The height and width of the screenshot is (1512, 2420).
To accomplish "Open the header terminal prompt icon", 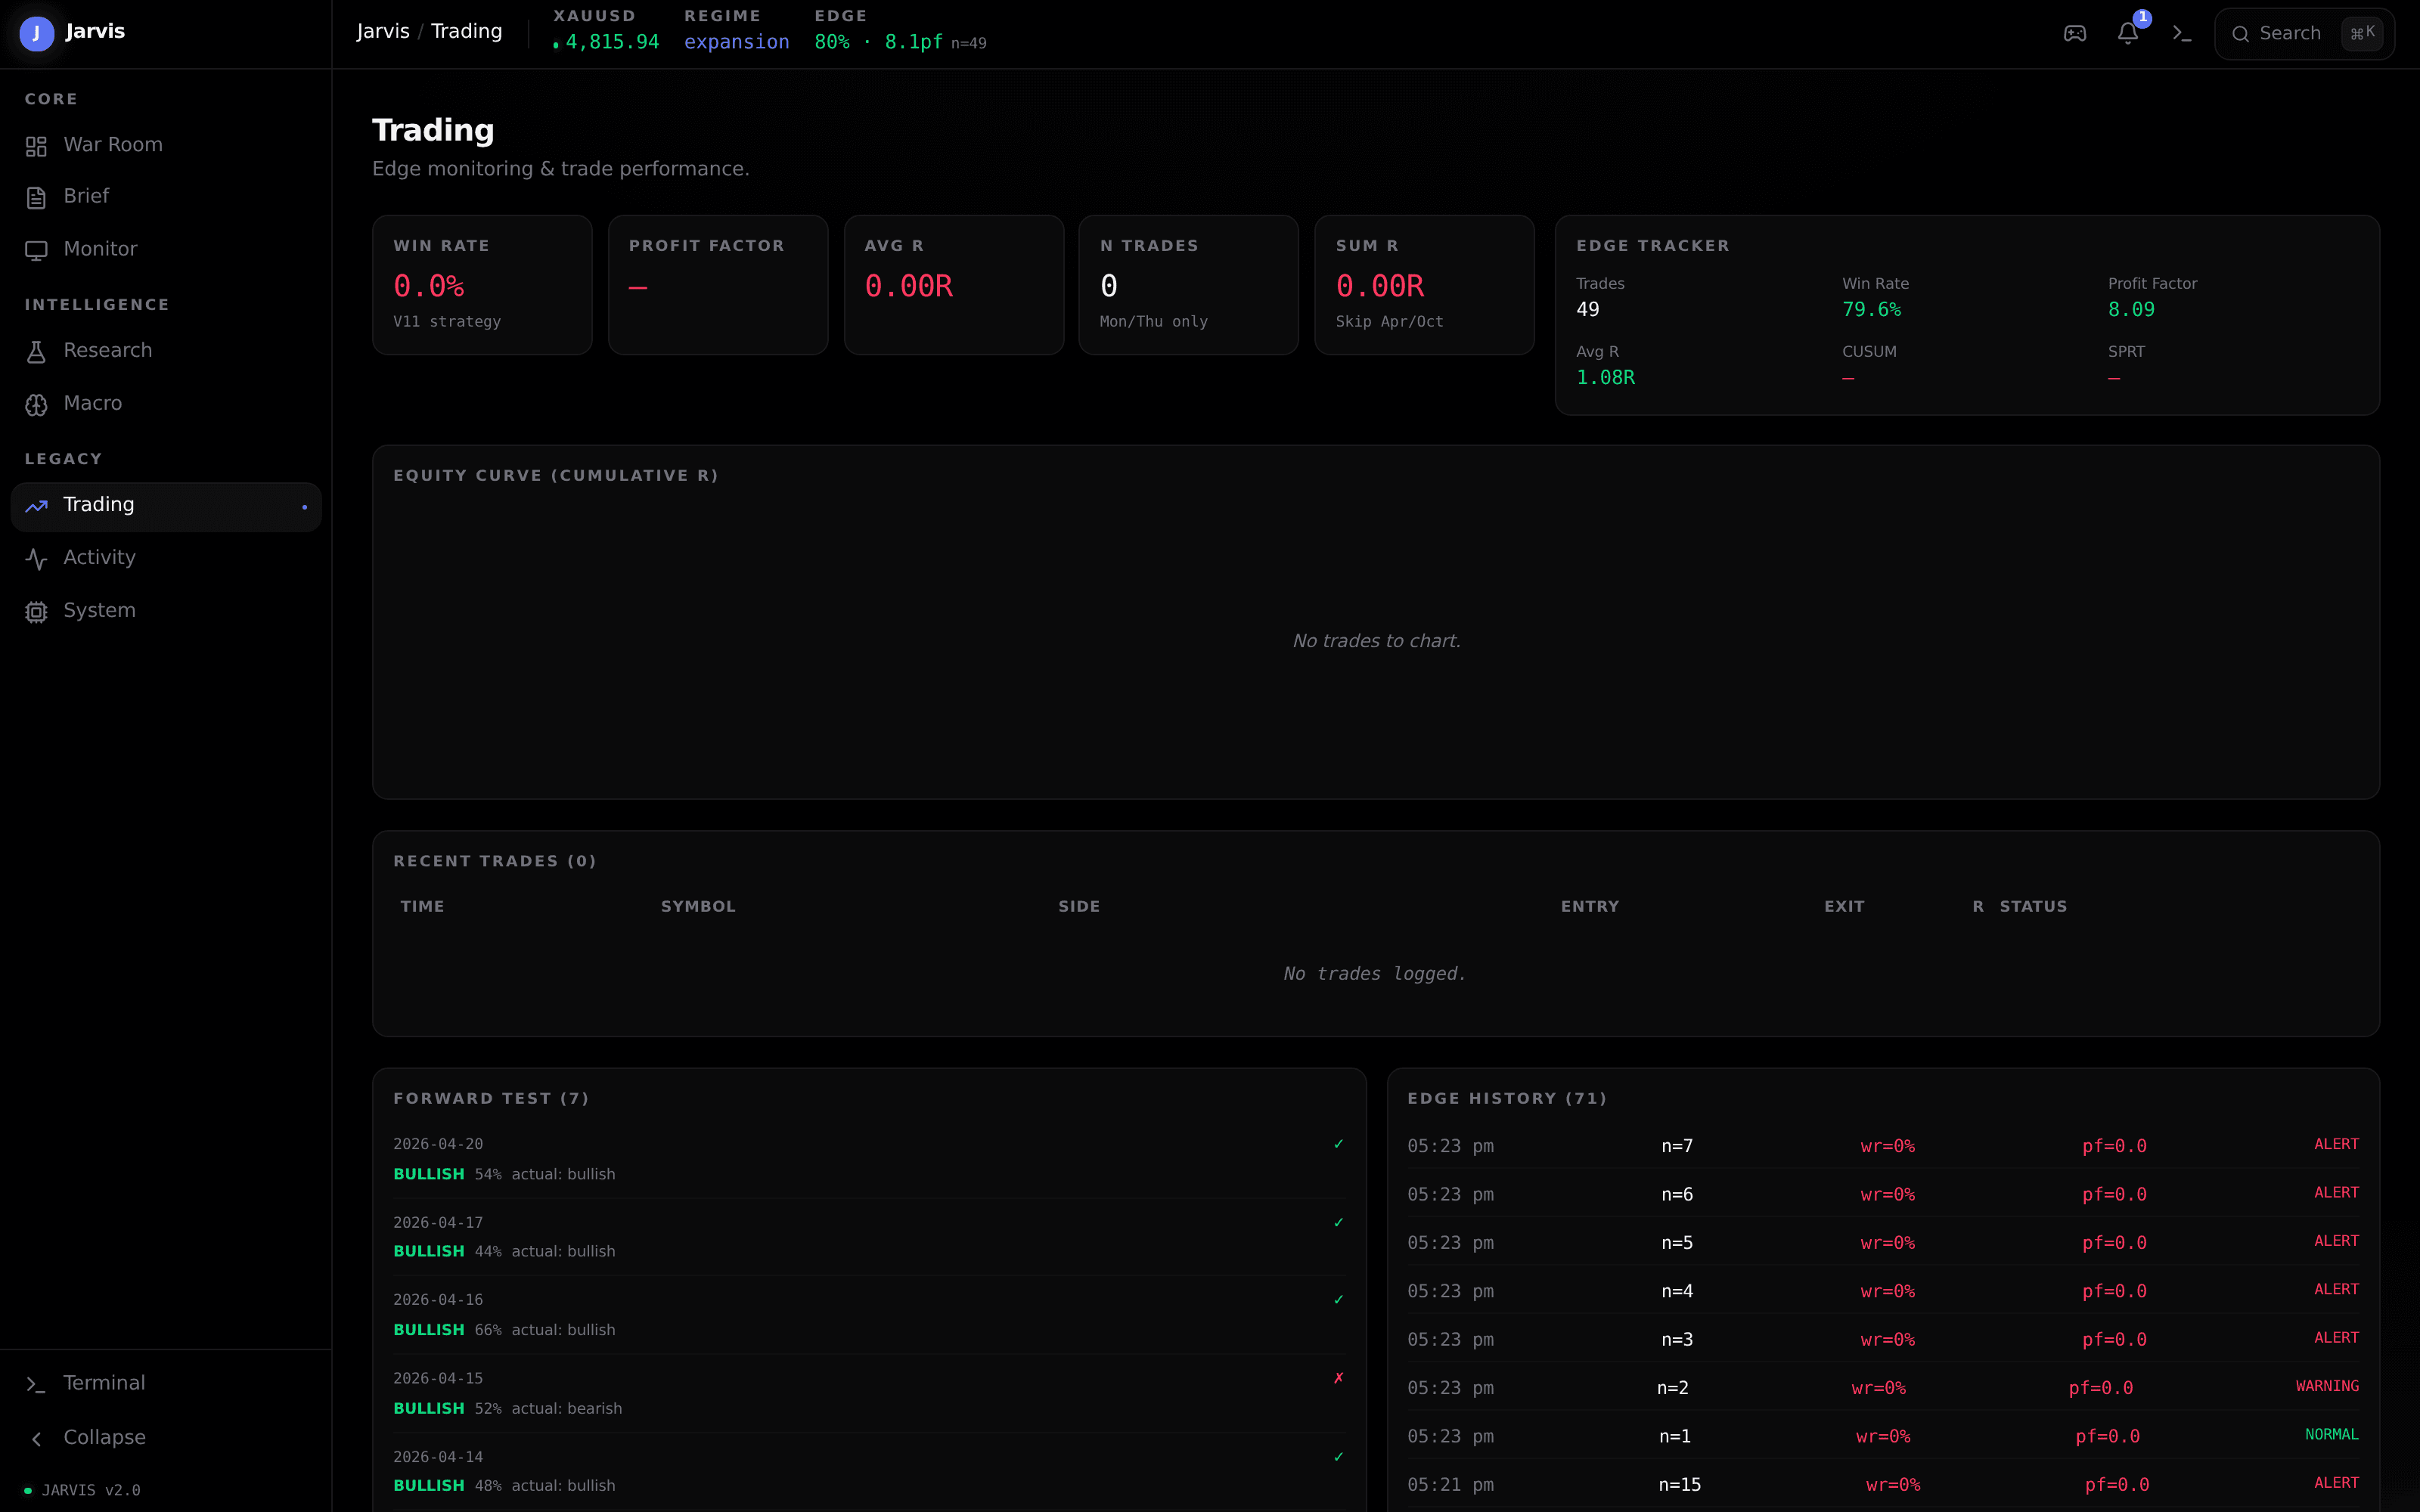I will coord(2182,34).
